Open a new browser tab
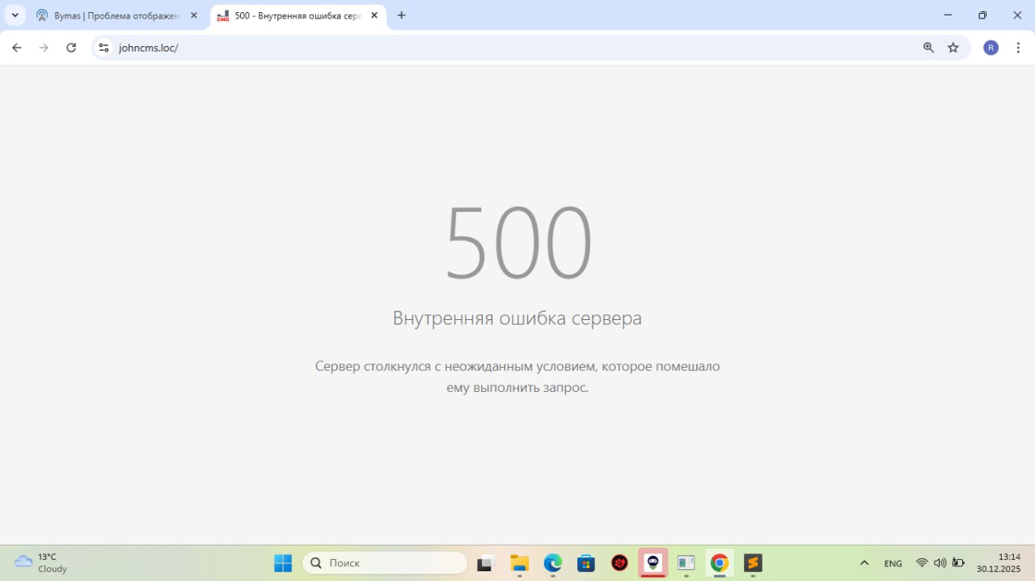Screen dimensions: 1035x581 coord(401,15)
